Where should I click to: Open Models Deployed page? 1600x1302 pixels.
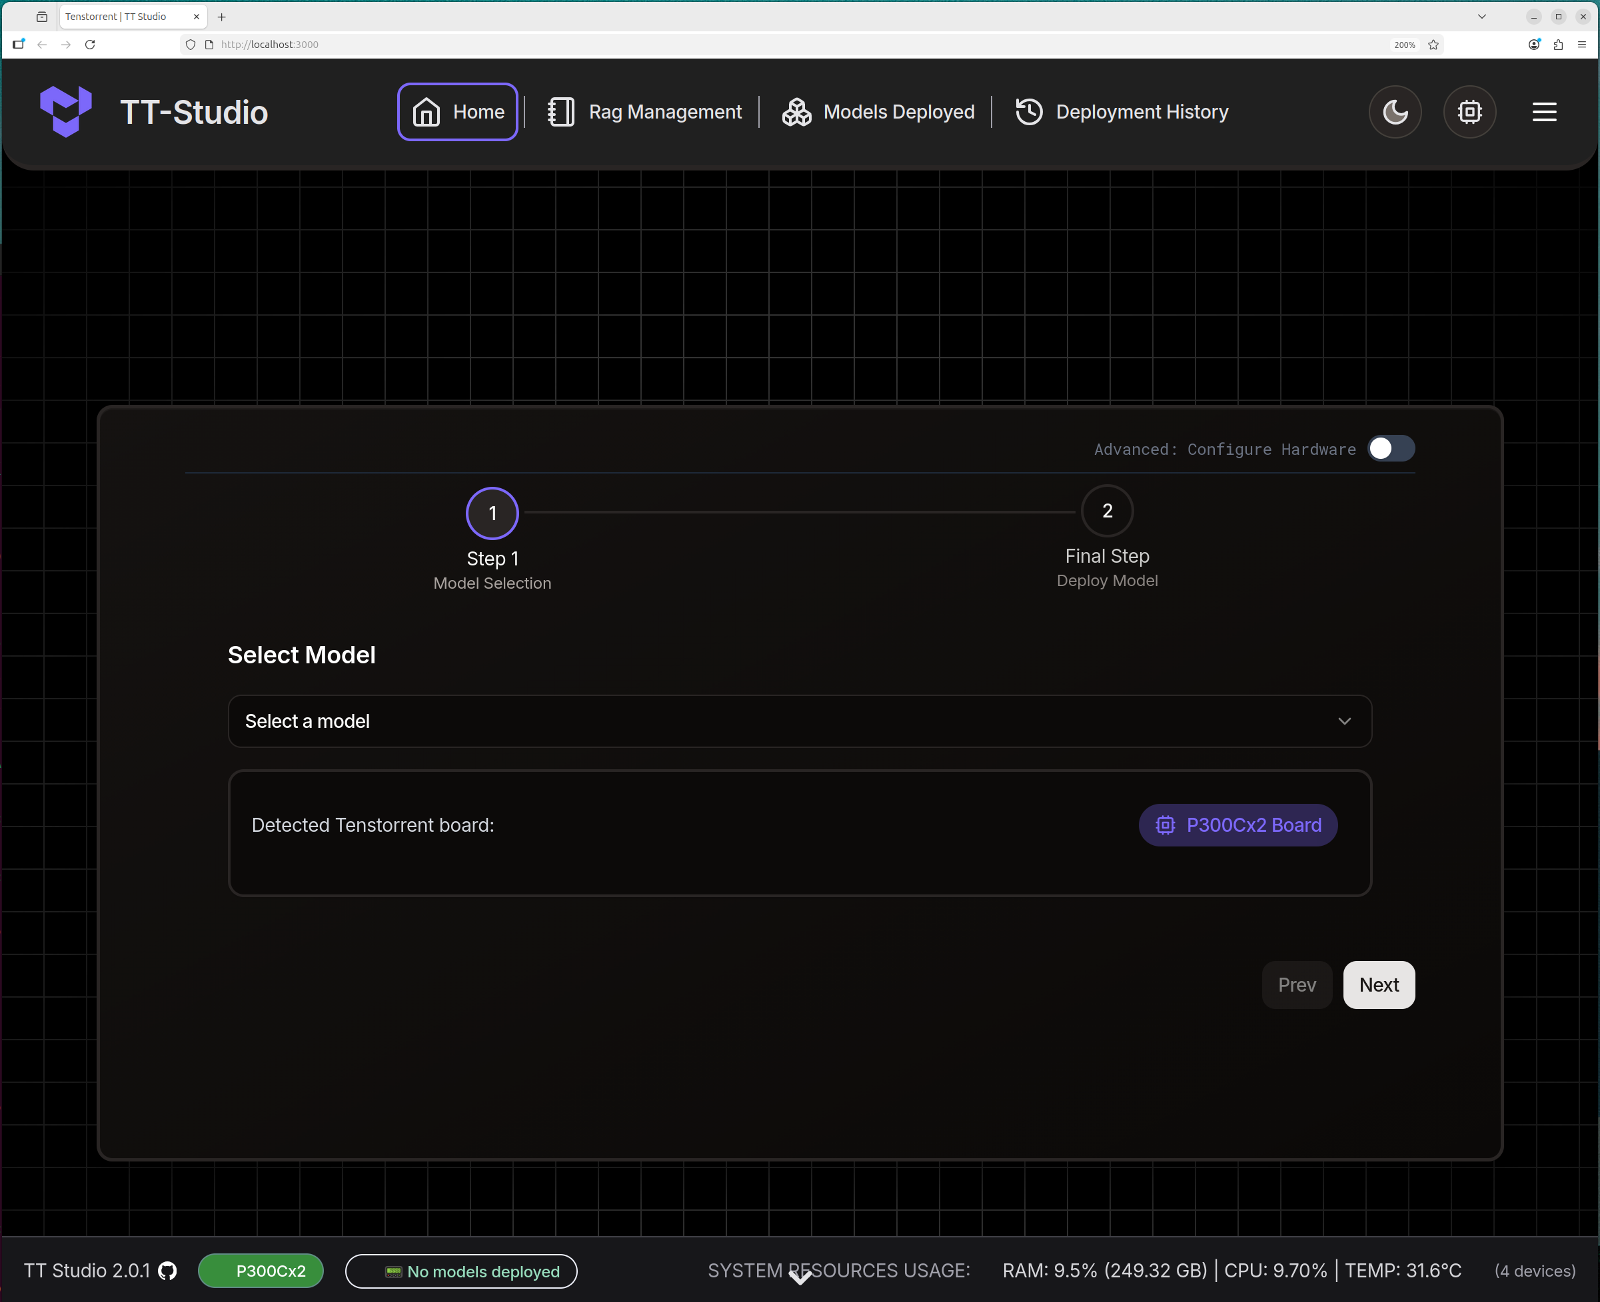(878, 112)
